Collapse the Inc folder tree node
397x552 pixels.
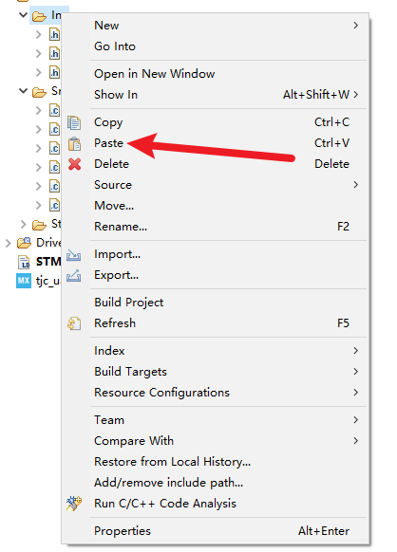24,15
